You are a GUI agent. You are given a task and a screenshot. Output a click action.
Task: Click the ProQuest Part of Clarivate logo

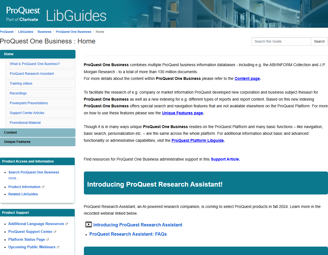click(23, 14)
